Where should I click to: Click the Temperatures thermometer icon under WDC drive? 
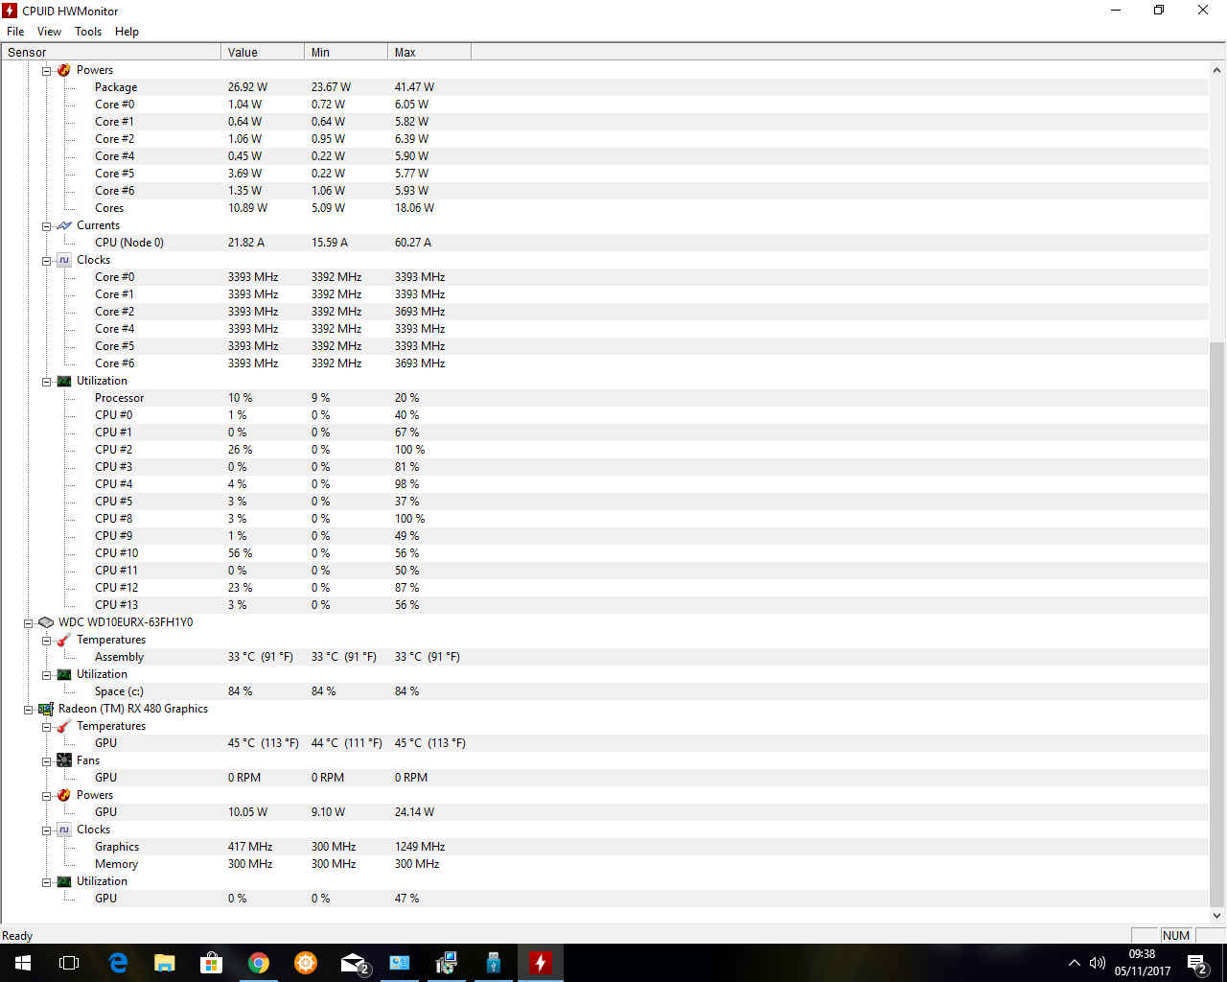coord(64,640)
